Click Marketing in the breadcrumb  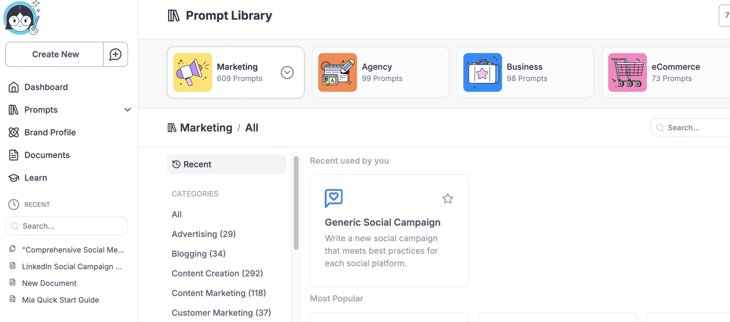(x=206, y=128)
